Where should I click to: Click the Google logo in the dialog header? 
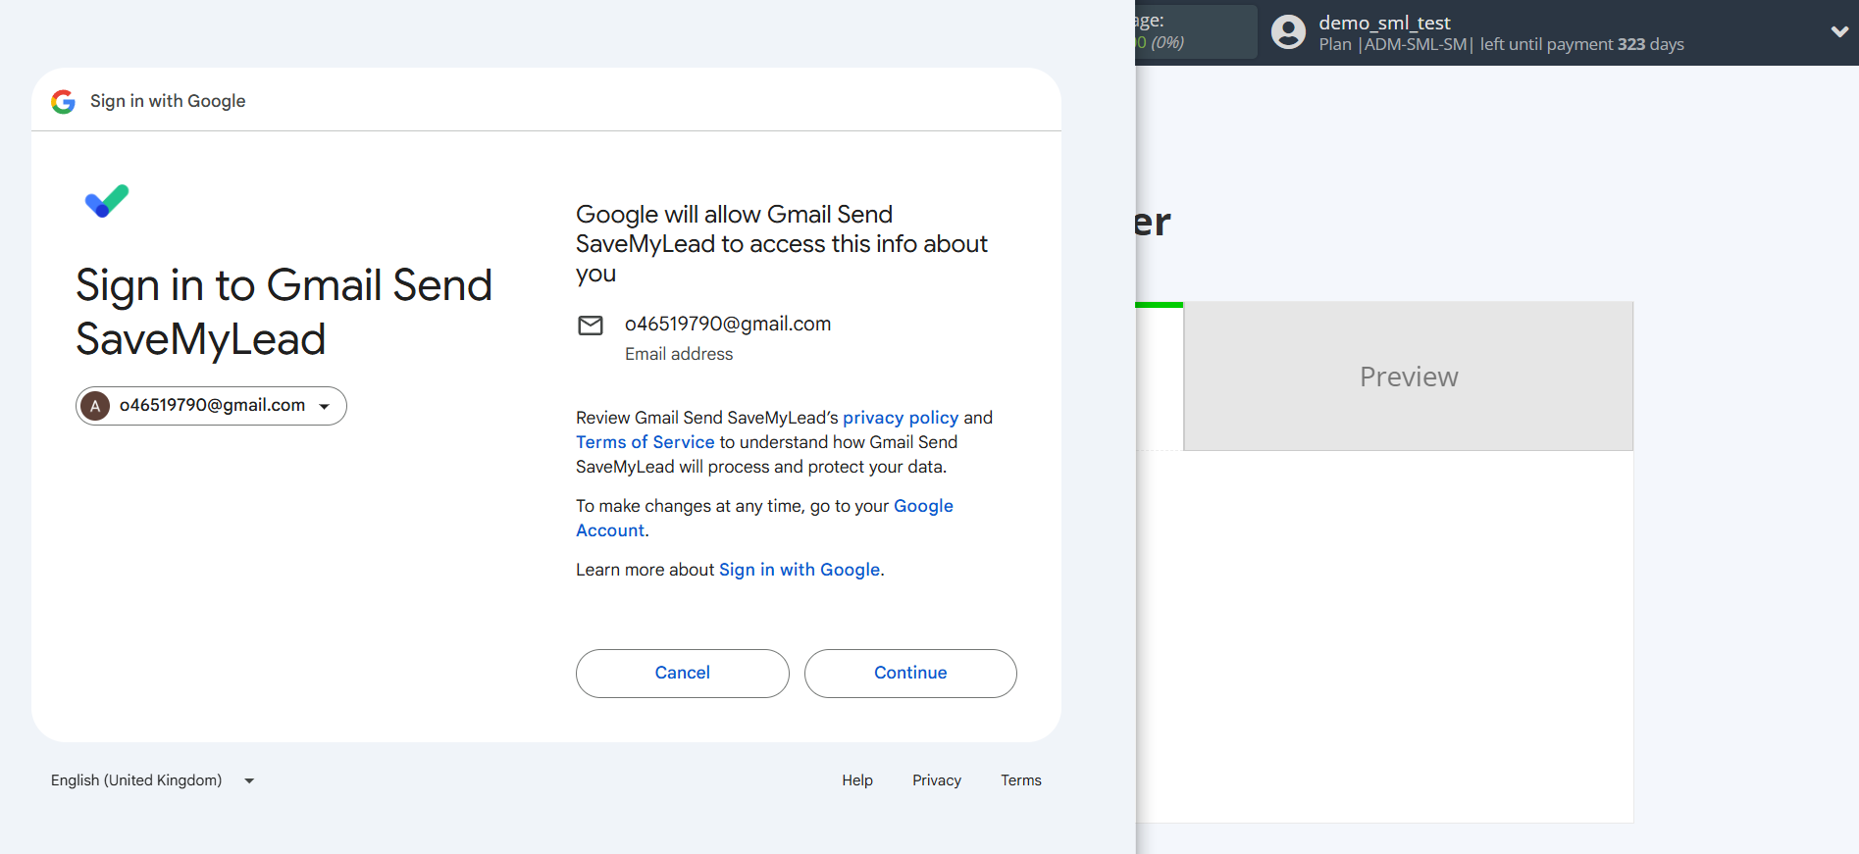(x=63, y=101)
